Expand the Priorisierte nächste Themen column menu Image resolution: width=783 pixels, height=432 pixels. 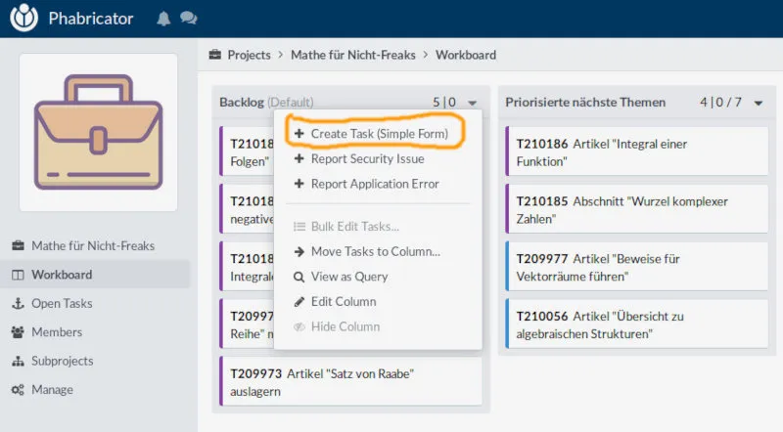[759, 103]
